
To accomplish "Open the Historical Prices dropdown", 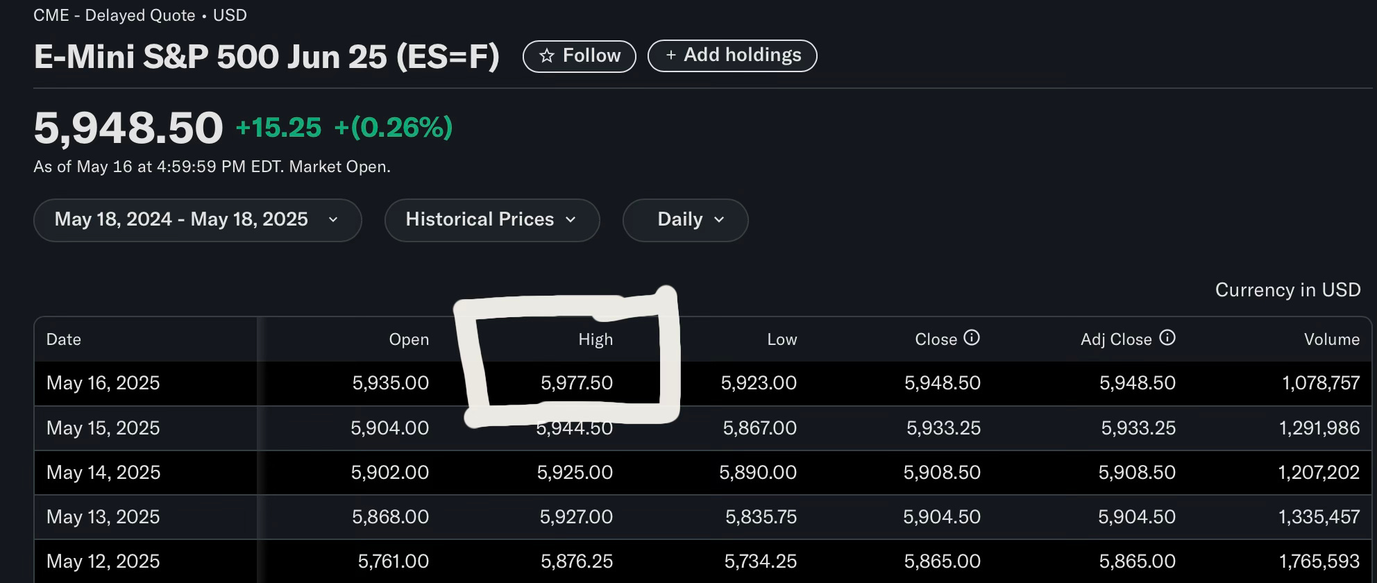I will 491,220.
